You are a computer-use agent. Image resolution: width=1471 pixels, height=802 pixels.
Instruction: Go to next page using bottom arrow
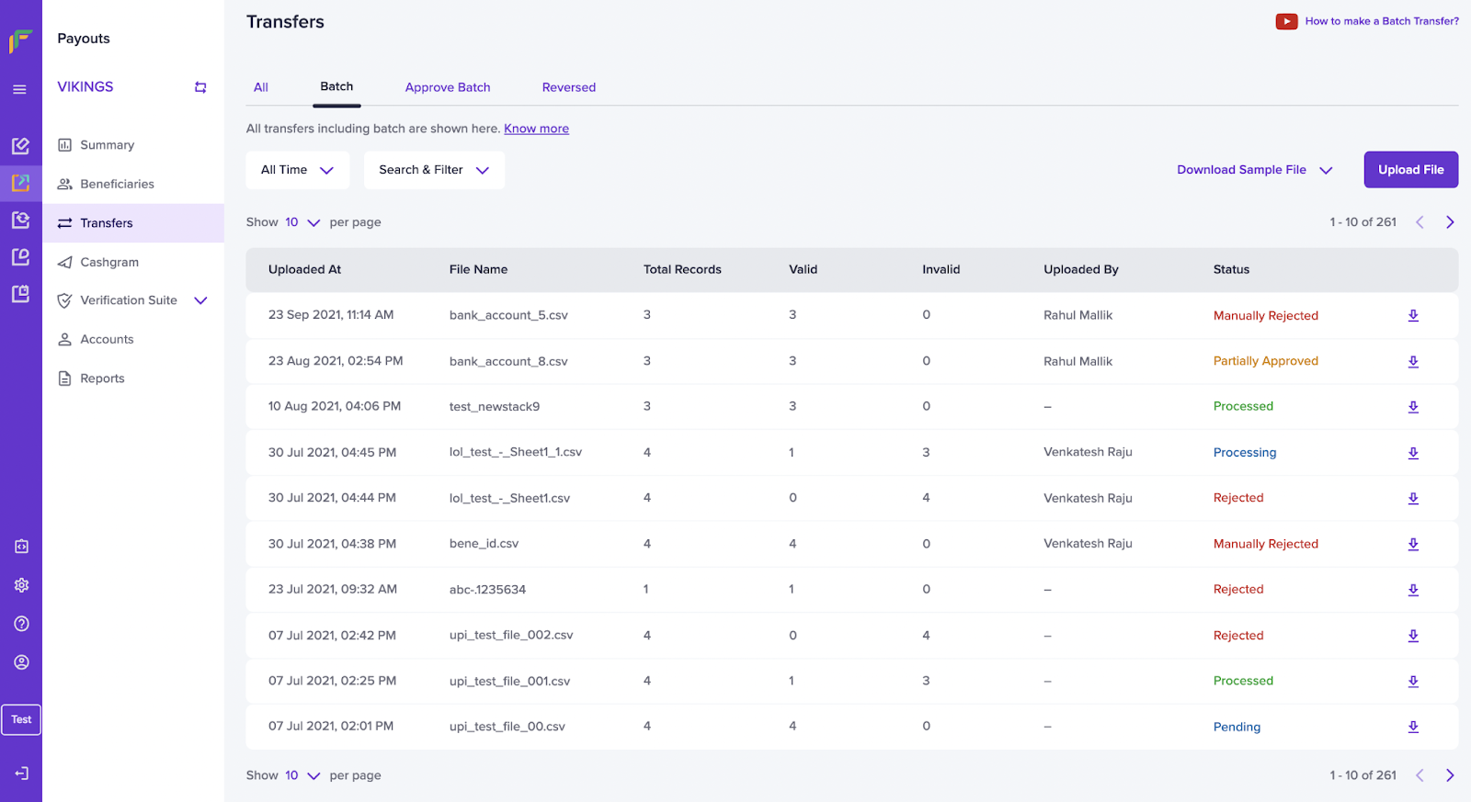tap(1450, 775)
